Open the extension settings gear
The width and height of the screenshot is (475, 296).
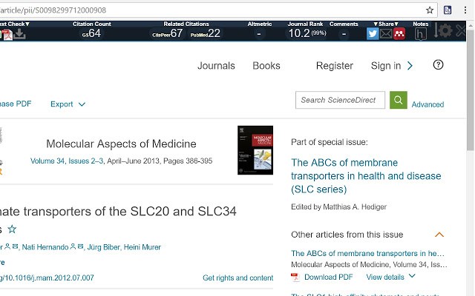[445, 31]
